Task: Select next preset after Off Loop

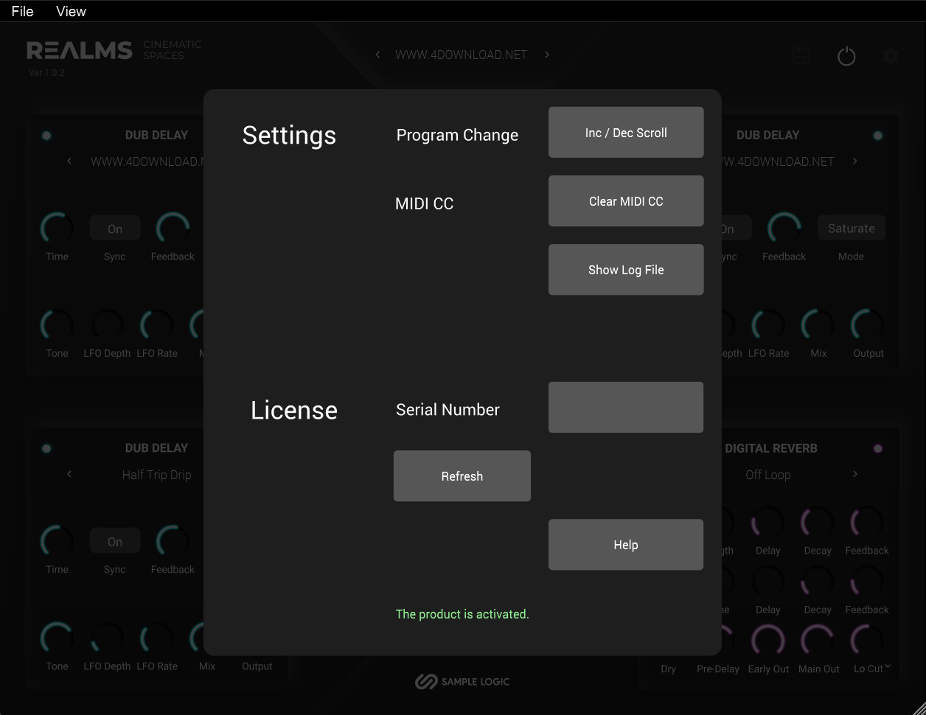Action: click(855, 475)
